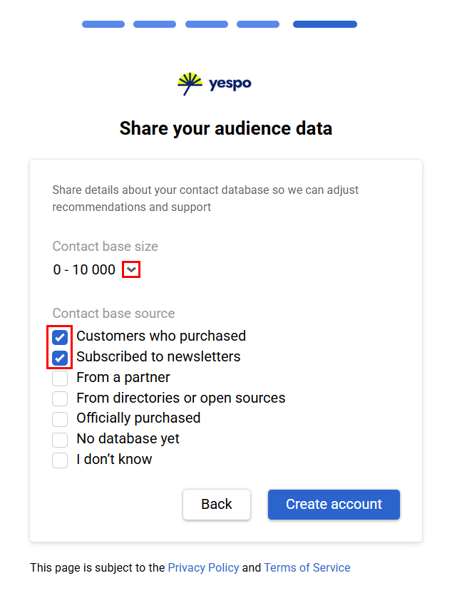The image size is (452, 603).
Task: Click the third progress step bar
Action: tap(207, 24)
